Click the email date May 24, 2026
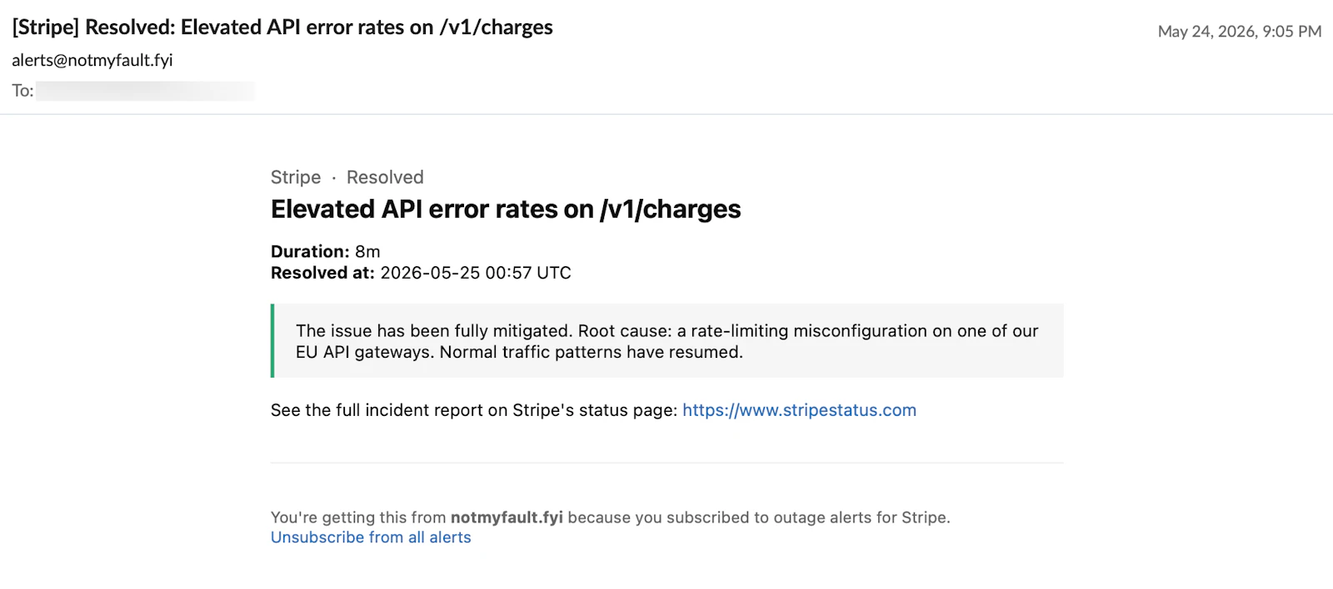Viewport: 1333px width, 589px height. 1240,32
